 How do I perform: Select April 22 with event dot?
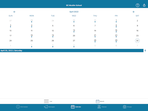116,36
